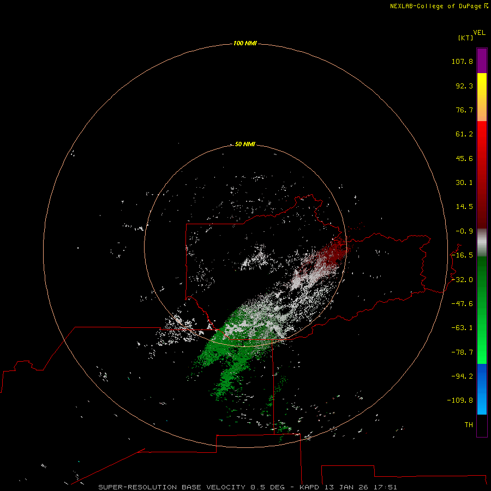The height and width of the screenshot is (491, 491).
Task: Click the 100 NMI range ring label
Action: coord(245,43)
